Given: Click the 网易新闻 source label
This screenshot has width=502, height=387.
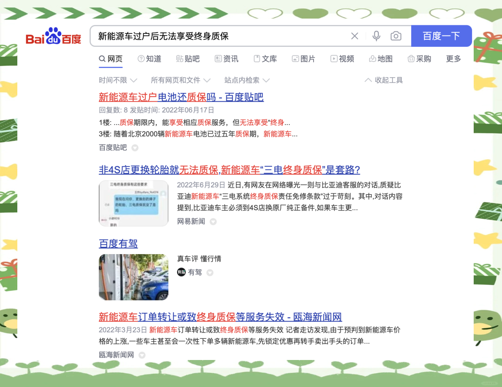Looking at the screenshot, I should coord(191,221).
